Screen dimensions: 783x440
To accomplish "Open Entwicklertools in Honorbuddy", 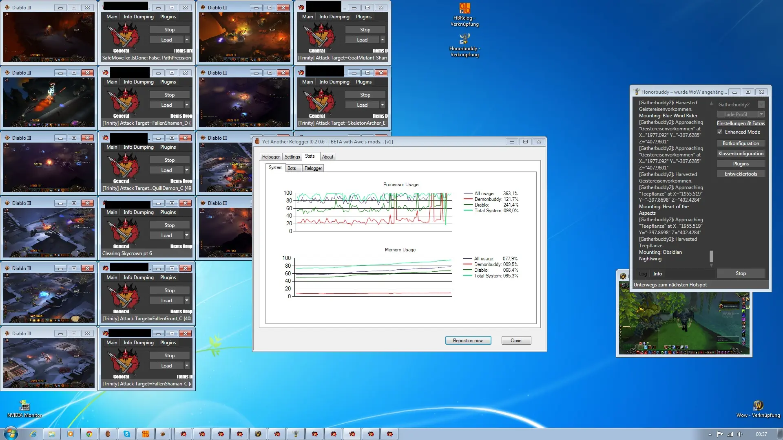I will tap(741, 174).
